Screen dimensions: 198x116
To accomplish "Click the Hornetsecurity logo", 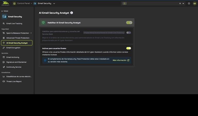I will pos(5,3).
